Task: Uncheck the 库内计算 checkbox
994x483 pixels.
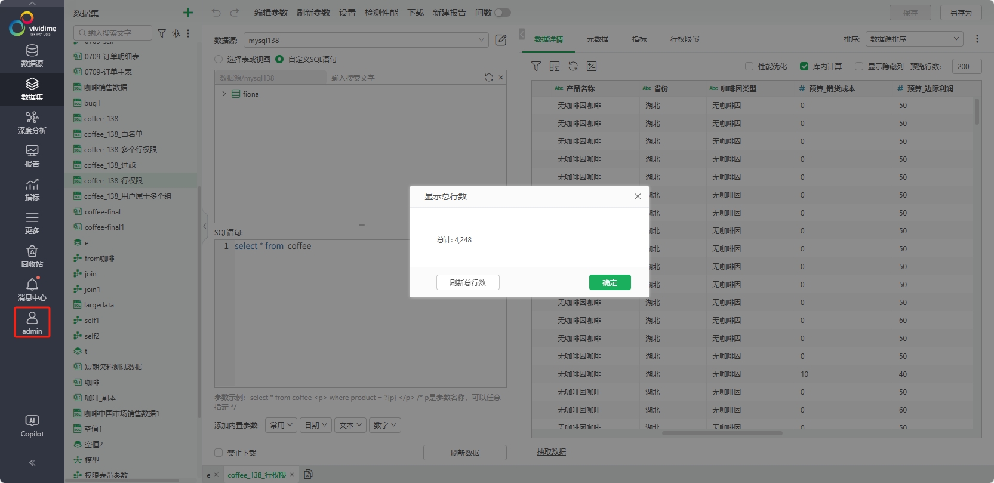Action: pos(804,66)
